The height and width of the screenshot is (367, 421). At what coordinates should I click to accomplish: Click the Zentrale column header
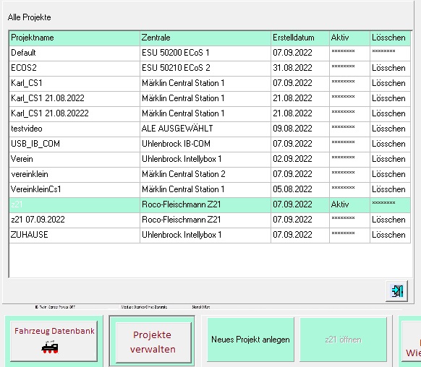click(205, 38)
